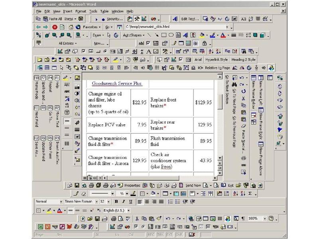Select the Line tool on the Drawing toolbar
The height and width of the screenshot is (239, 319).
(x=149, y=35)
